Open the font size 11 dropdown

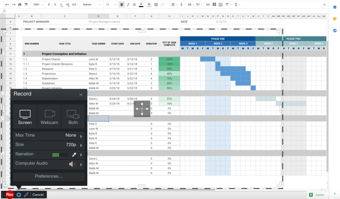(x=111, y=5)
